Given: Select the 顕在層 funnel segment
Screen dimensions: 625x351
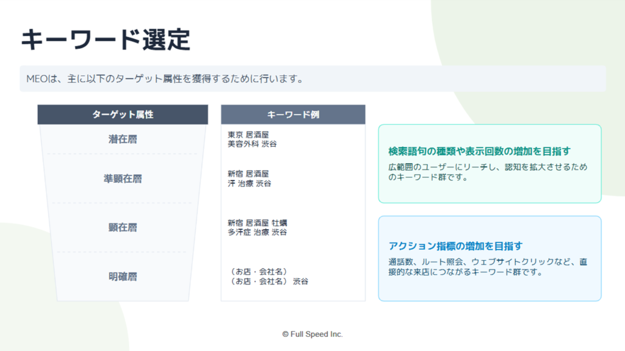Looking at the screenshot, I should pyautogui.click(x=123, y=227).
